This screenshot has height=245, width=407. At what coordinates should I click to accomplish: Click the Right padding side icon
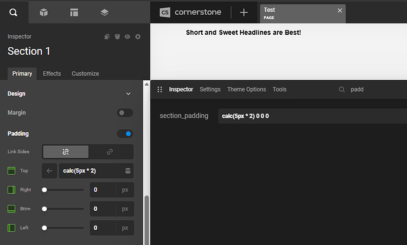(11, 190)
